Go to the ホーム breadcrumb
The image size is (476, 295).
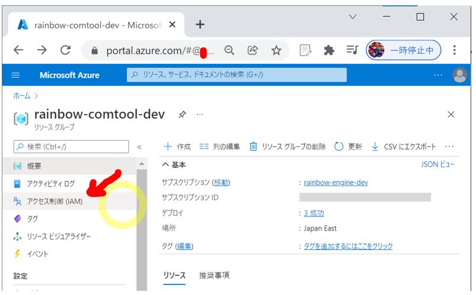pos(21,96)
